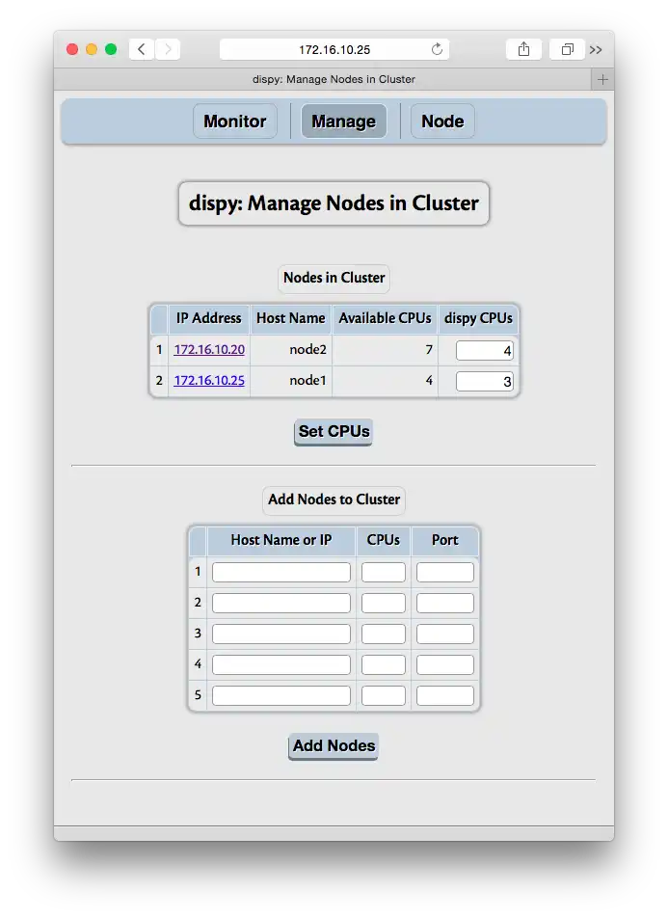The width and height of the screenshot is (668, 918).
Task: Click Host Name or IP field row 4
Action: pos(281,665)
